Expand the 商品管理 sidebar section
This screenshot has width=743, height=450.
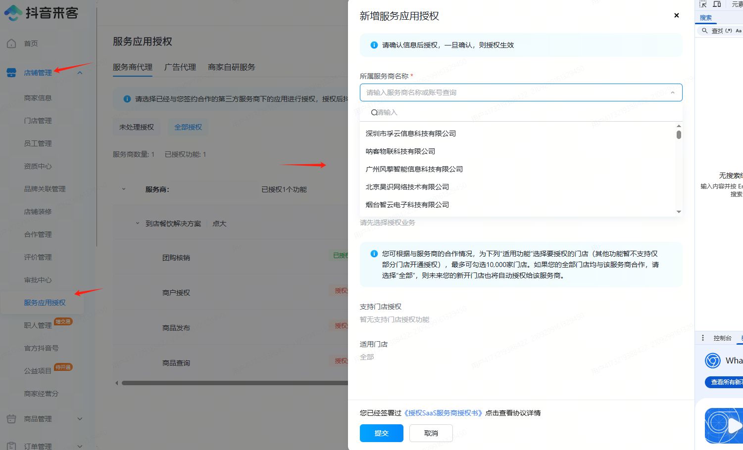tap(80, 419)
